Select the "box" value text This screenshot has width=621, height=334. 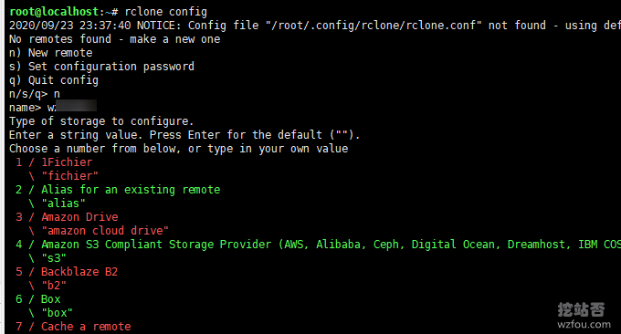57,313
